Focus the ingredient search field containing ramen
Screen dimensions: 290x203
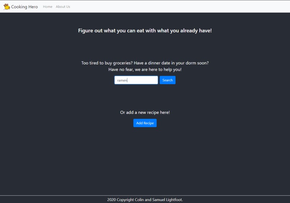pyautogui.click(x=136, y=80)
